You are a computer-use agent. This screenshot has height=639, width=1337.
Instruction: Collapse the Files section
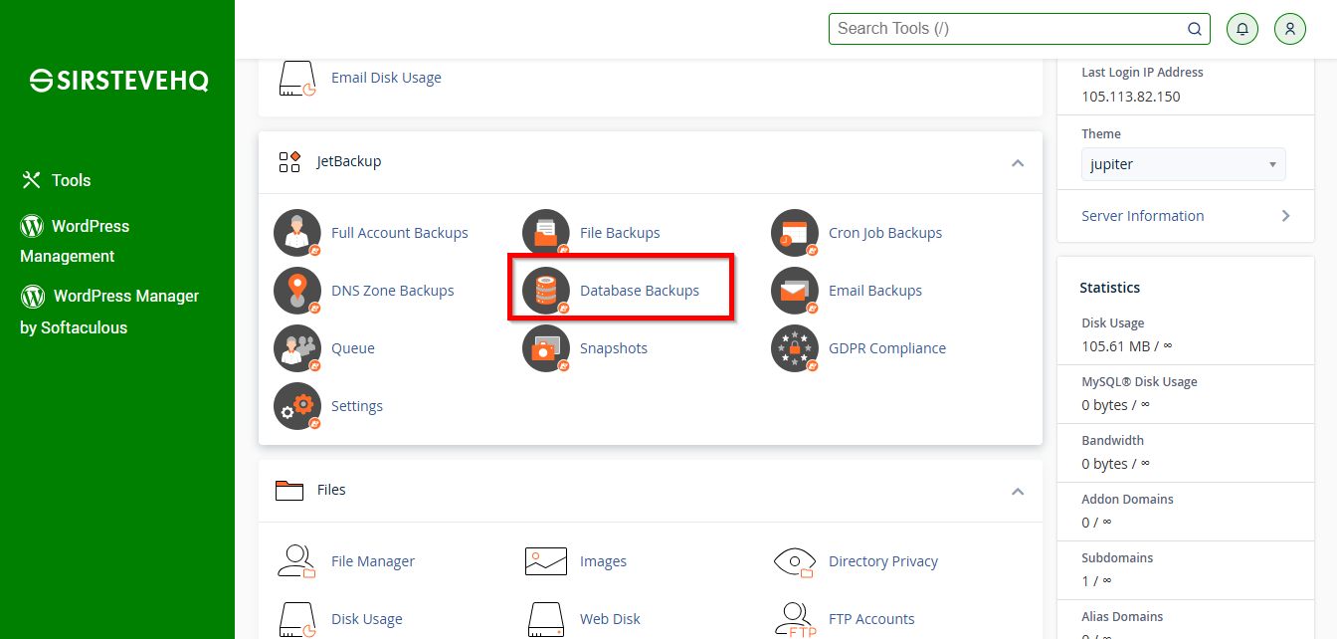1018,491
